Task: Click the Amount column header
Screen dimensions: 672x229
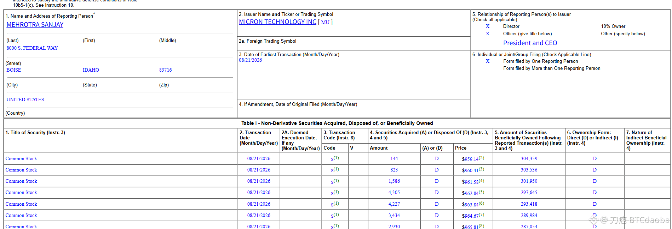Action: (x=379, y=148)
